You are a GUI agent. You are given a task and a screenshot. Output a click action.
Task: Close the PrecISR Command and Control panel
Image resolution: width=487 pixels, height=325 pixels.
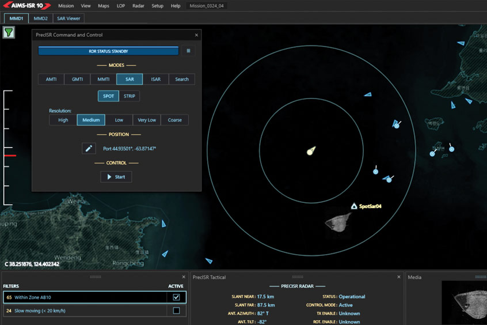click(196, 35)
